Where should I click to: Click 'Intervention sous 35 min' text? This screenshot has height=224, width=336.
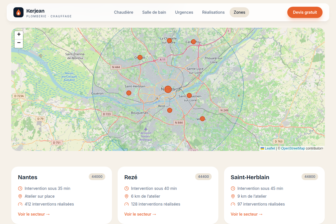pyautogui.click(x=47, y=188)
